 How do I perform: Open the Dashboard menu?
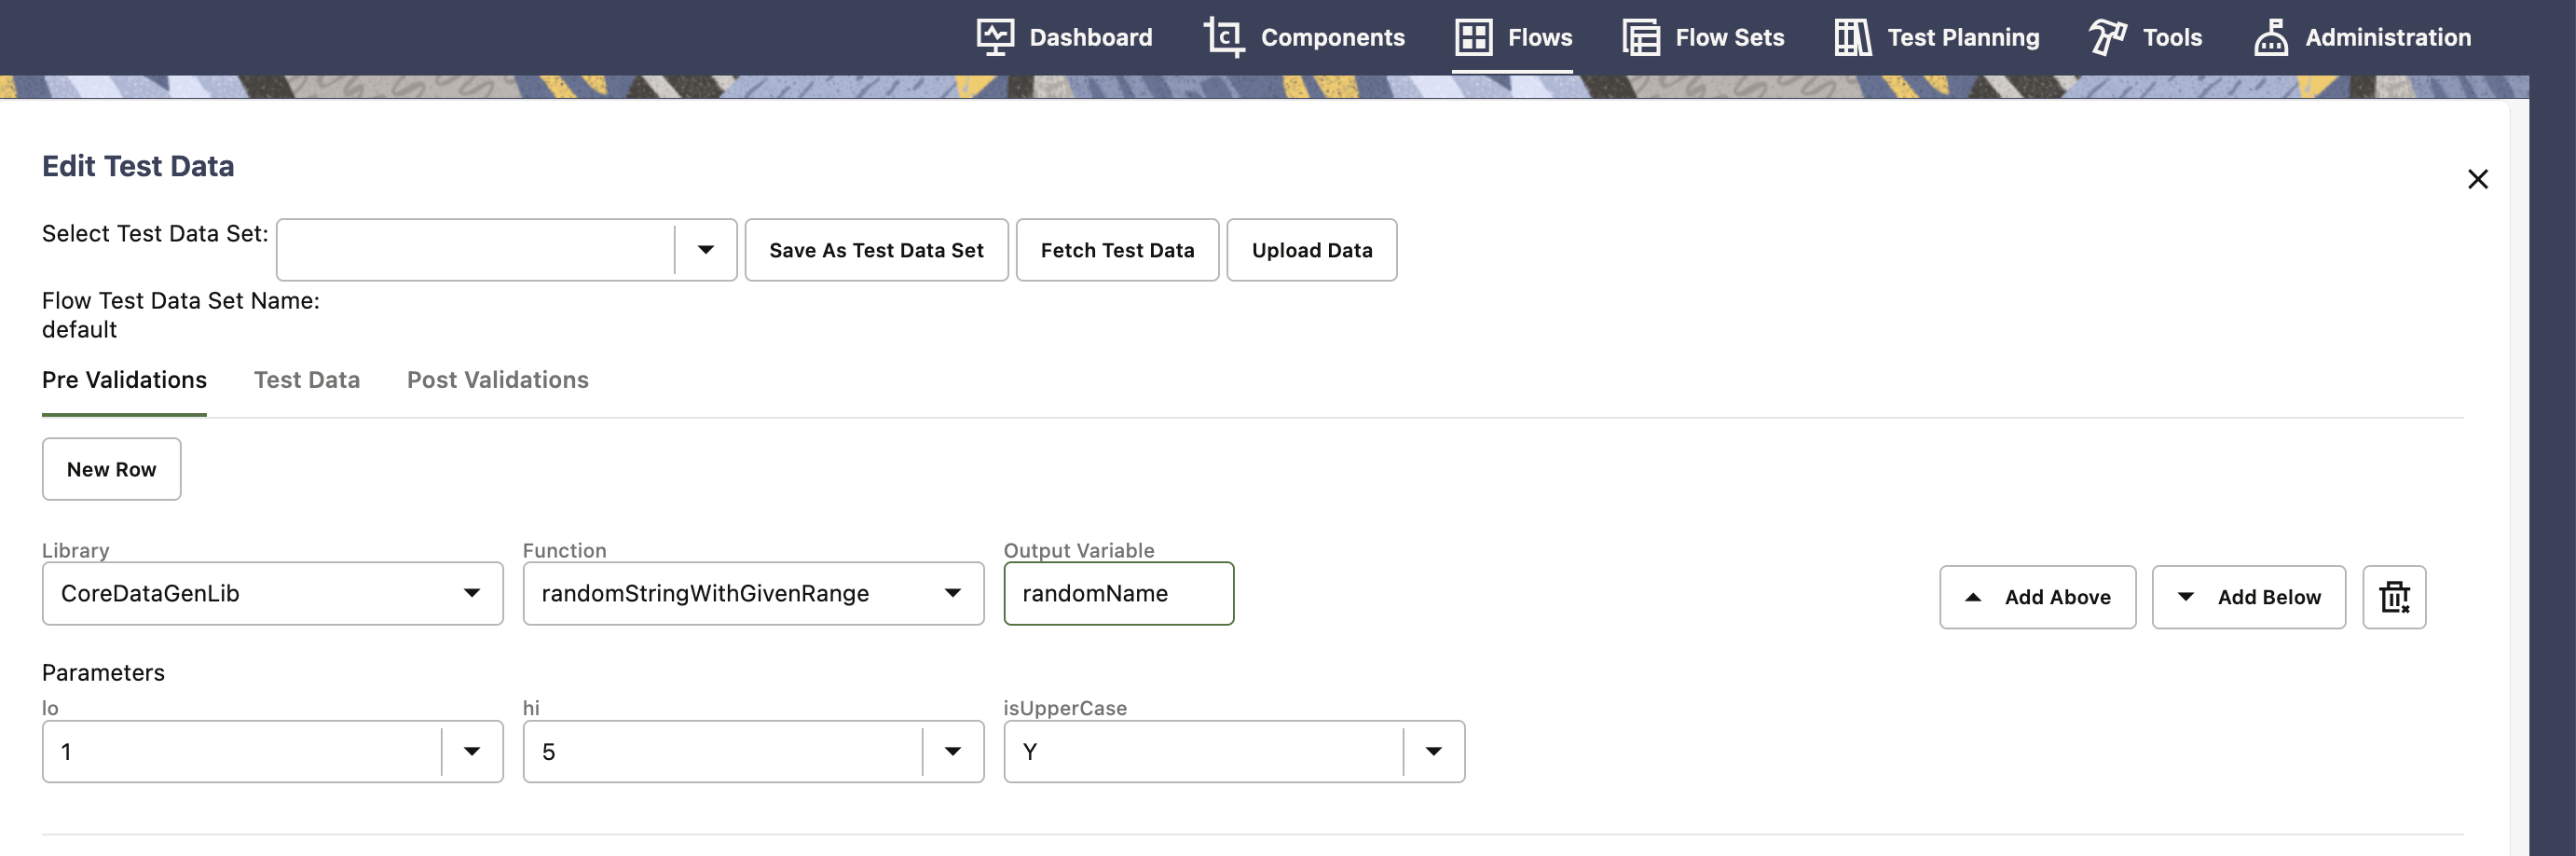point(1064,37)
